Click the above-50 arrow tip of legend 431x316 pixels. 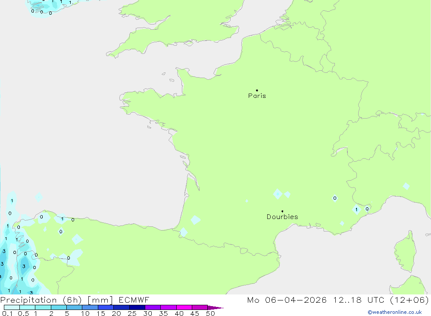pos(216,308)
